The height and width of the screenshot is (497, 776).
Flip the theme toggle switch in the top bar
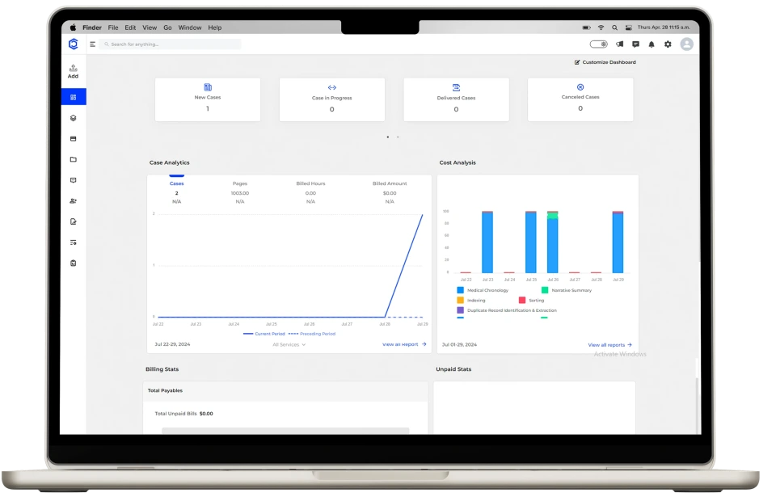coord(597,44)
